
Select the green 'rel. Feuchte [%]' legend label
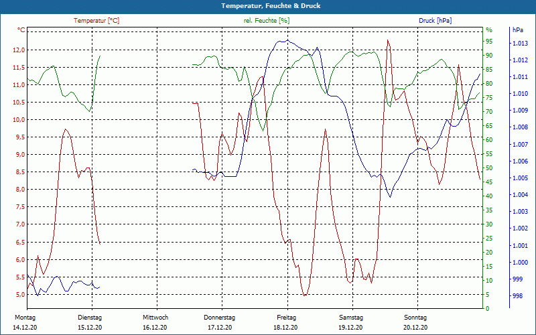[267, 21]
